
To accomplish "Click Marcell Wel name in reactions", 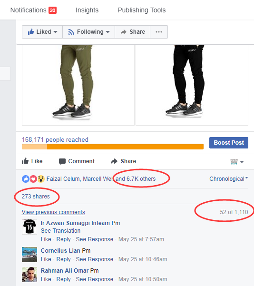I will [x=98, y=179].
